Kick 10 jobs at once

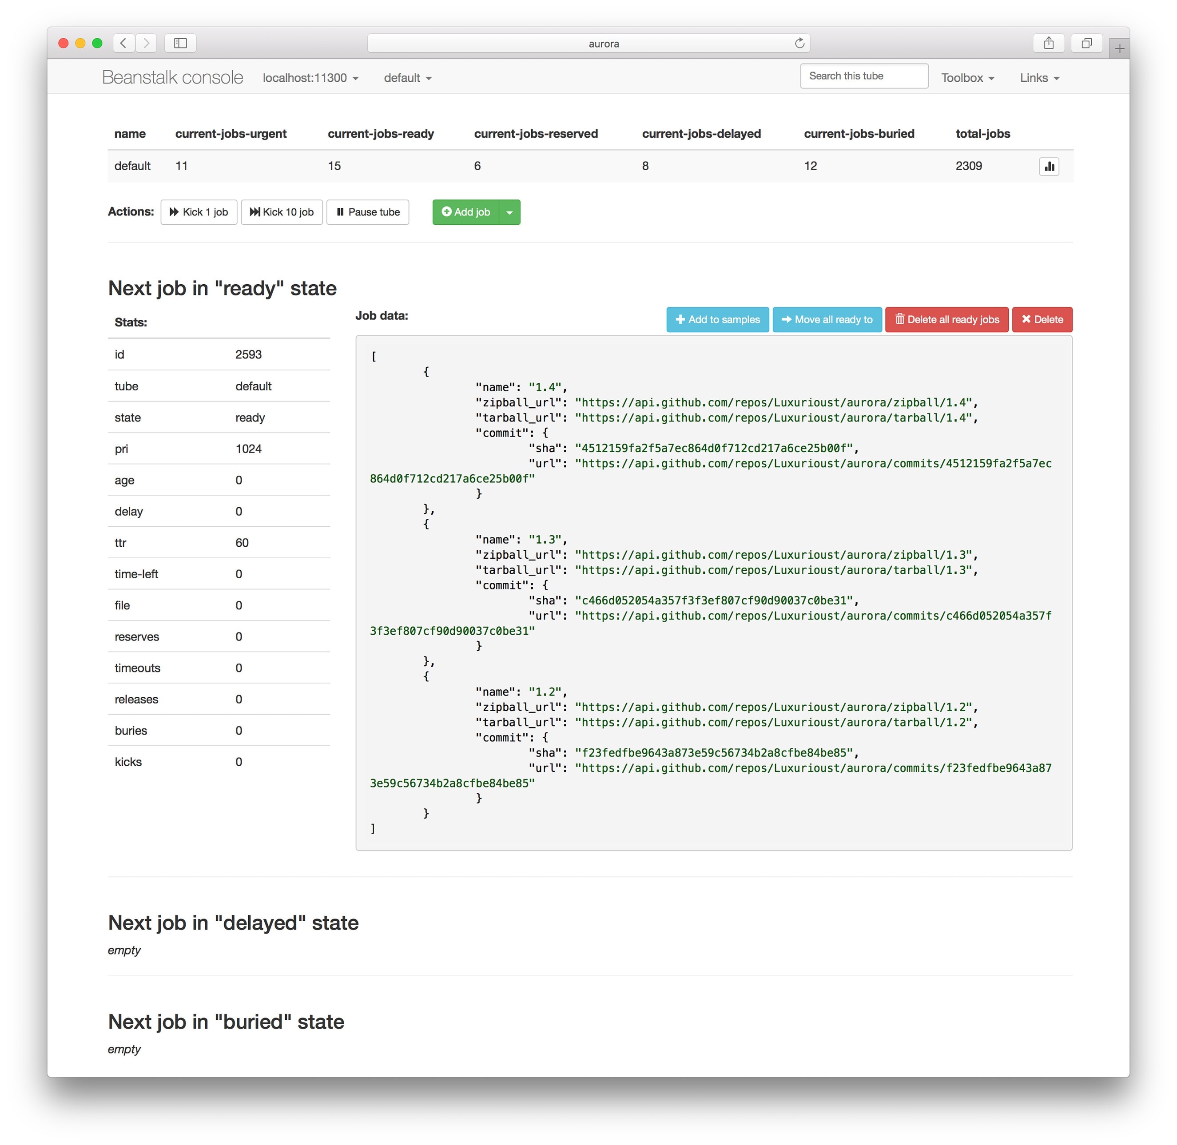282,212
